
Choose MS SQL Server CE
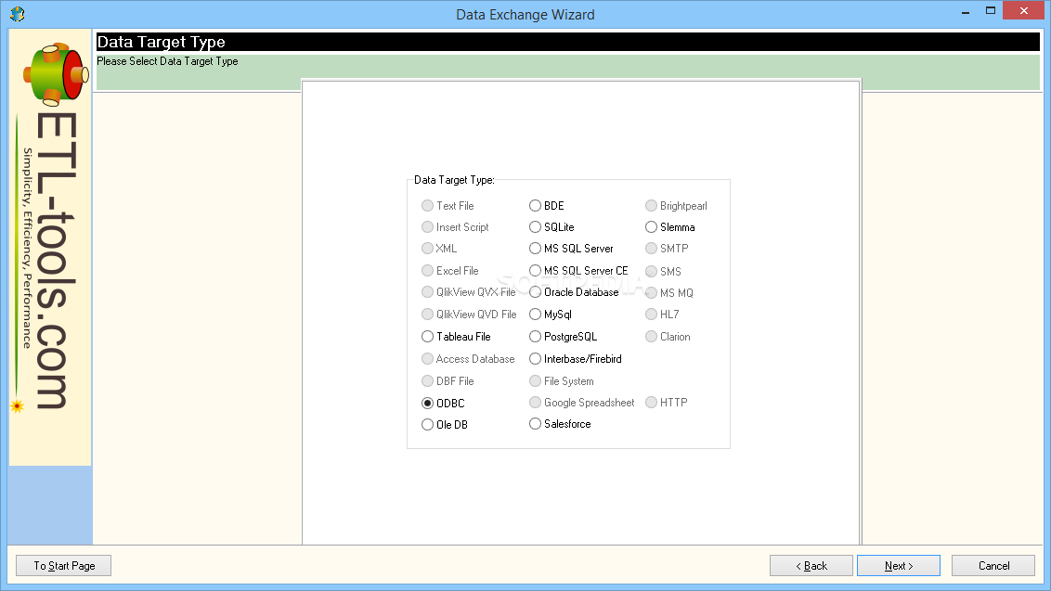click(578, 271)
